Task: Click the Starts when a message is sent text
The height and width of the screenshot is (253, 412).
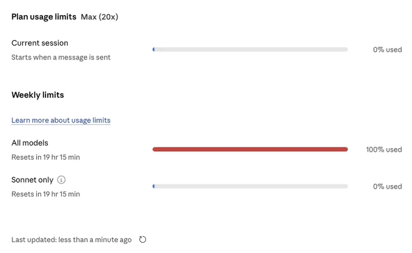Action: pyautogui.click(x=61, y=57)
